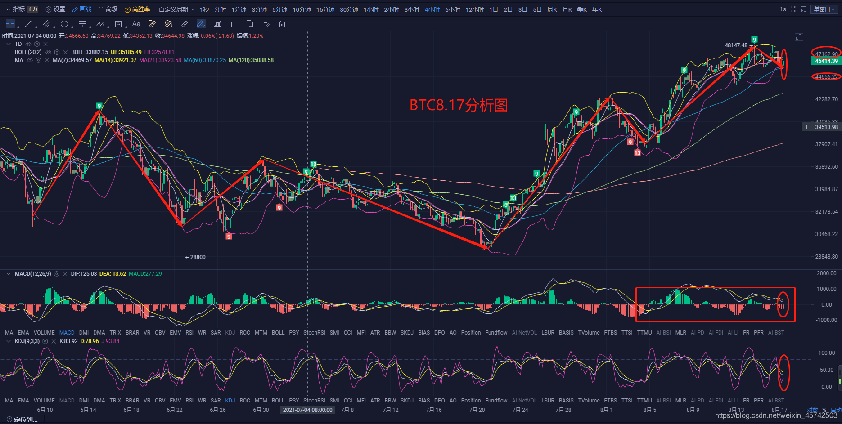Click the copy drawings icon

pos(250,24)
